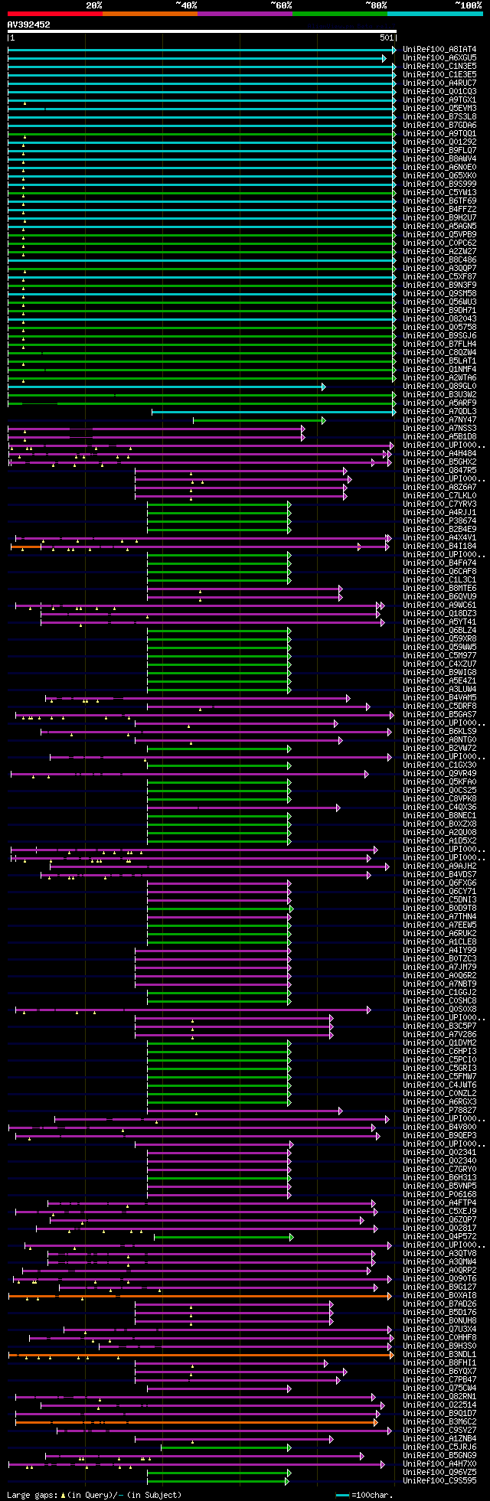Pick label UniRef100_Q0S0X8
The width and height of the screenshot is (490, 1501).
click(x=439, y=1010)
